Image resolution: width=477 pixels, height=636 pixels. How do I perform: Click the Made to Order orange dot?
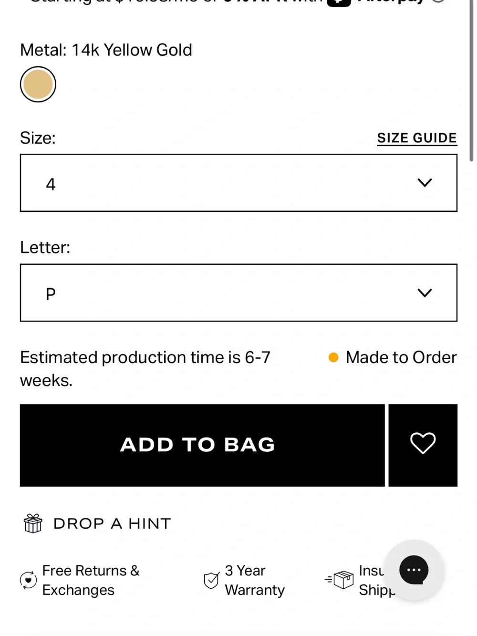[333, 357]
